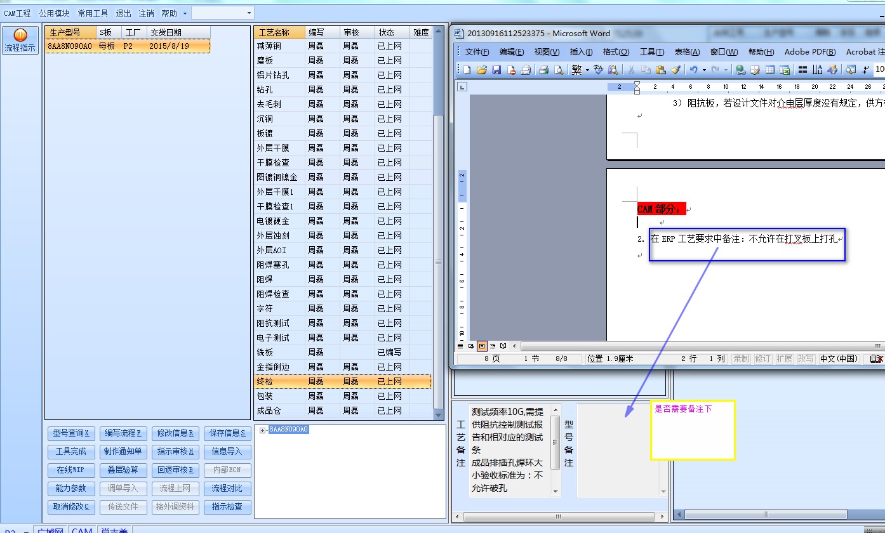Click the Copy icon in Word

(646, 70)
